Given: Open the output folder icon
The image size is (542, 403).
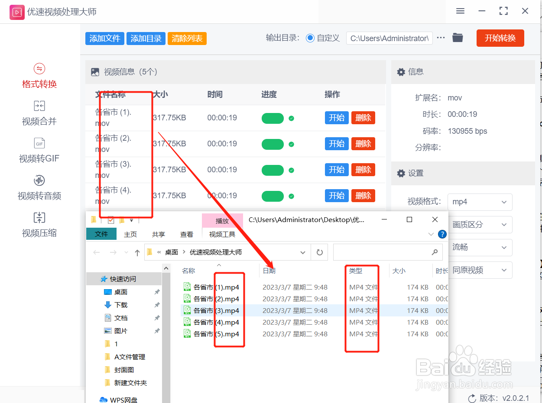Looking at the screenshot, I should (458, 38).
